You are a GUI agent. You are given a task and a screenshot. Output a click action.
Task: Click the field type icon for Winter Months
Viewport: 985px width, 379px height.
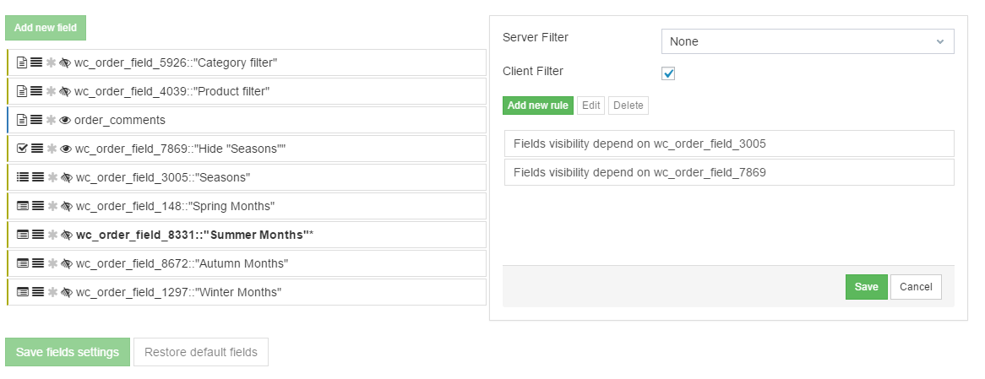pyautogui.click(x=23, y=292)
